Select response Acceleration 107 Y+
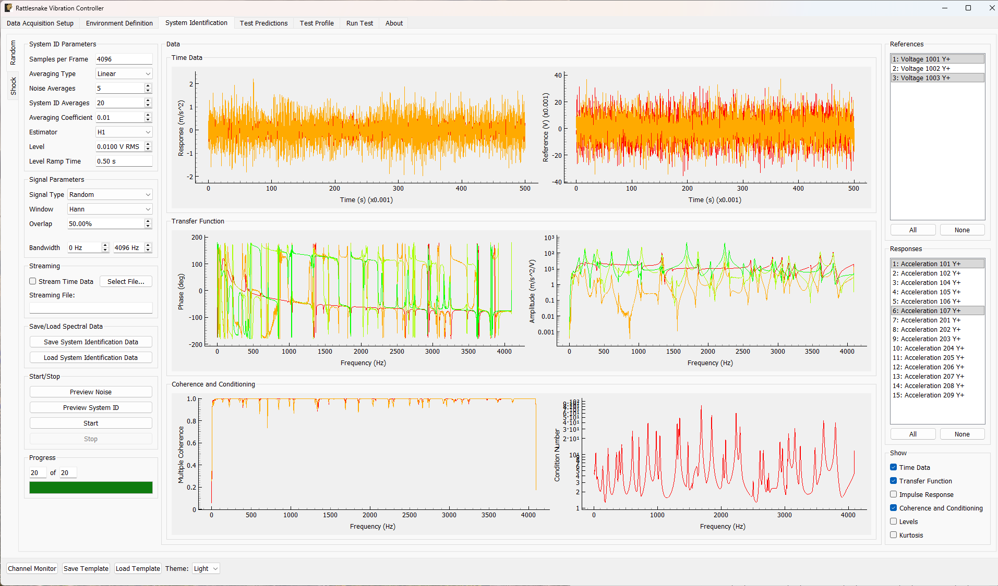This screenshot has width=998, height=586. 937,311
